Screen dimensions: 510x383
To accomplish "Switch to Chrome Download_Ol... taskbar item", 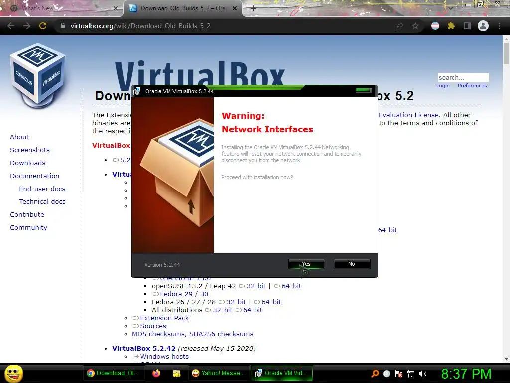I will click(113, 373).
